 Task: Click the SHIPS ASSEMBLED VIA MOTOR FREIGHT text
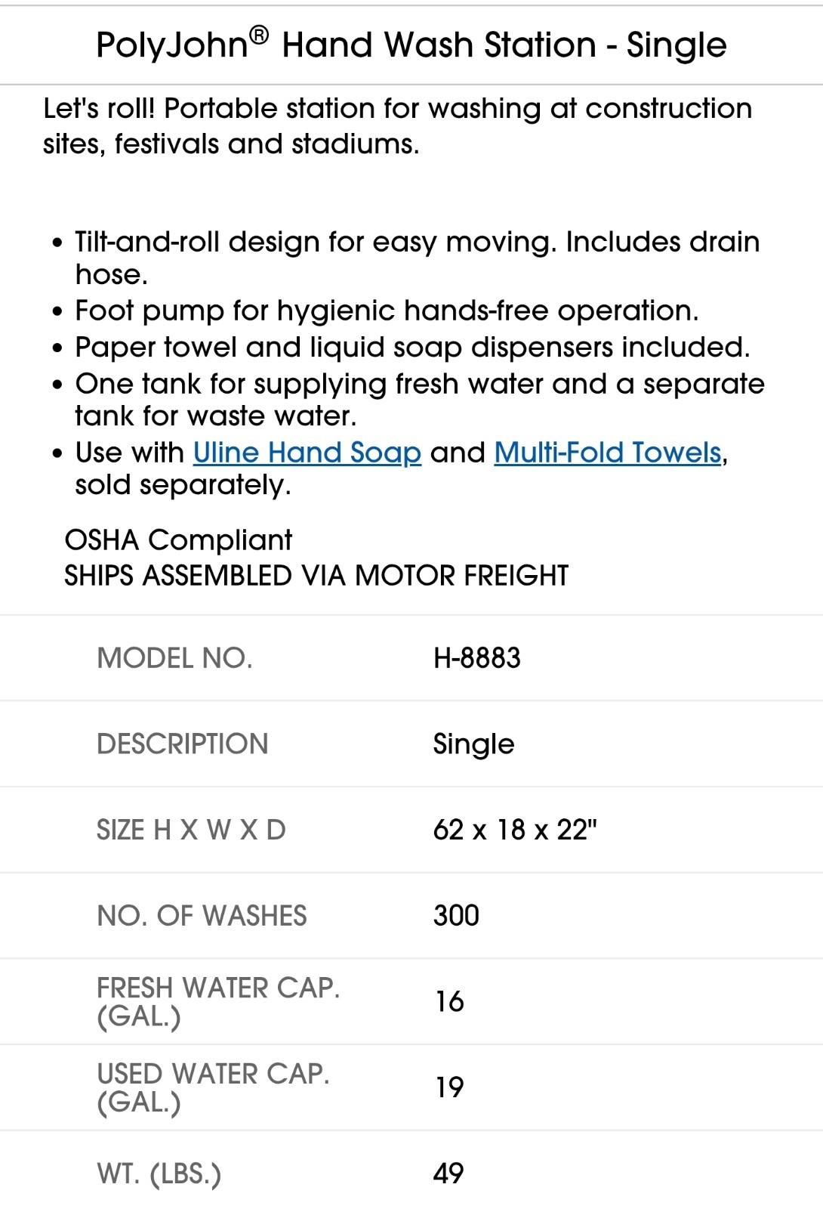coord(316,576)
